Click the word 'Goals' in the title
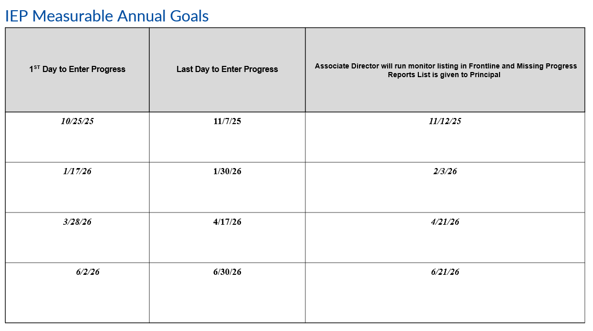Image resolution: width=593 pixels, height=331 pixels. click(189, 16)
